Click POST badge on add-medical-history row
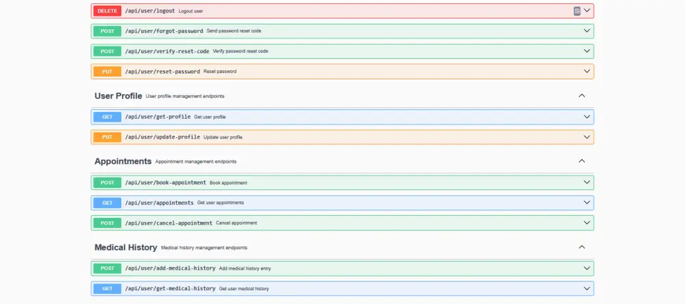Image resolution: width=685 pixels, height=304 pixels. (107, 268)
